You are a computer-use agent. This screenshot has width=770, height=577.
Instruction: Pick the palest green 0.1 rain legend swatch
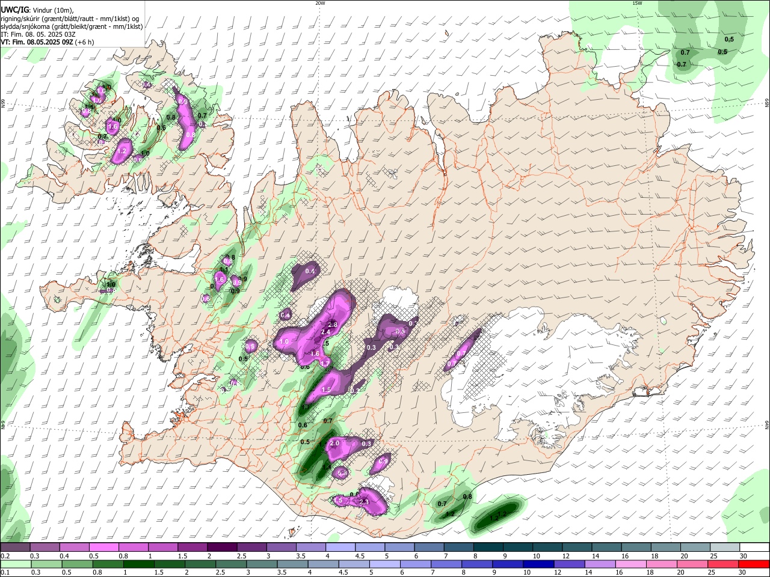tap(16, 564)
